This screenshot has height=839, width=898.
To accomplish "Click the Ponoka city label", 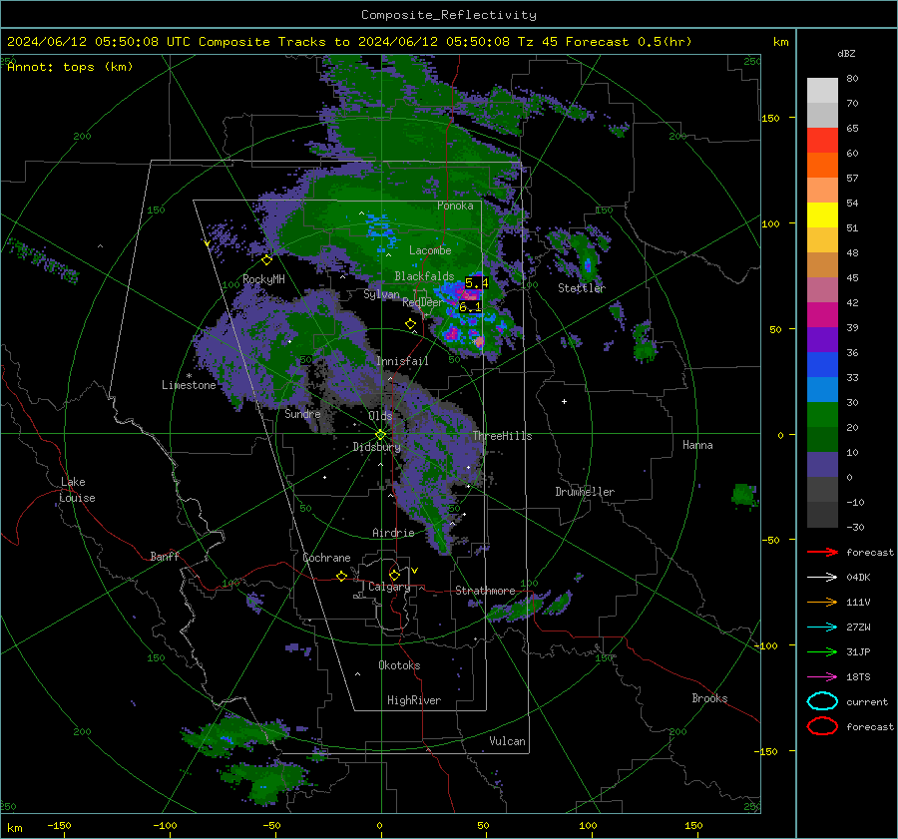I will [x=455, y=206].
